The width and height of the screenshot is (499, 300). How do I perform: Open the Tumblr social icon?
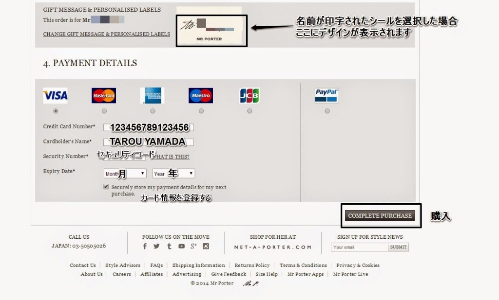[x=169, y=246]
